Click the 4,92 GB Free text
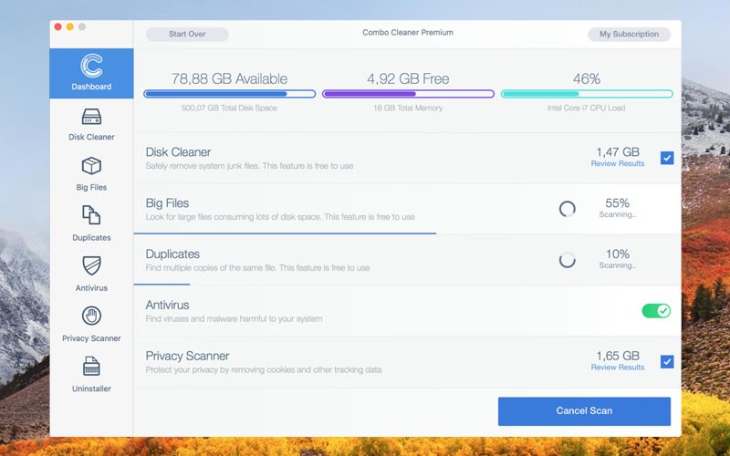The width and height of the screenshot is (730, 456). tap(408, 78)
